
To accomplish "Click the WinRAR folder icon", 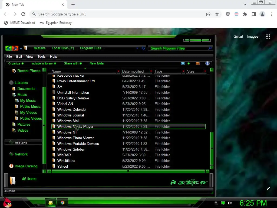I will click(54, 155).
